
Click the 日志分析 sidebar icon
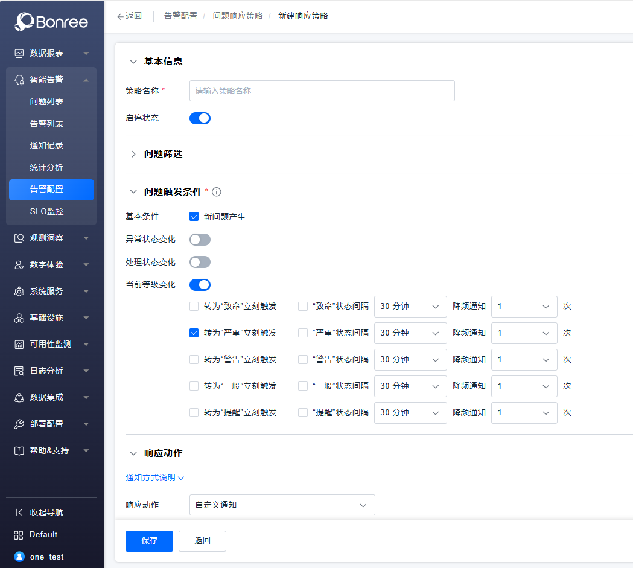pyautogui.click(x=19, y=371)
